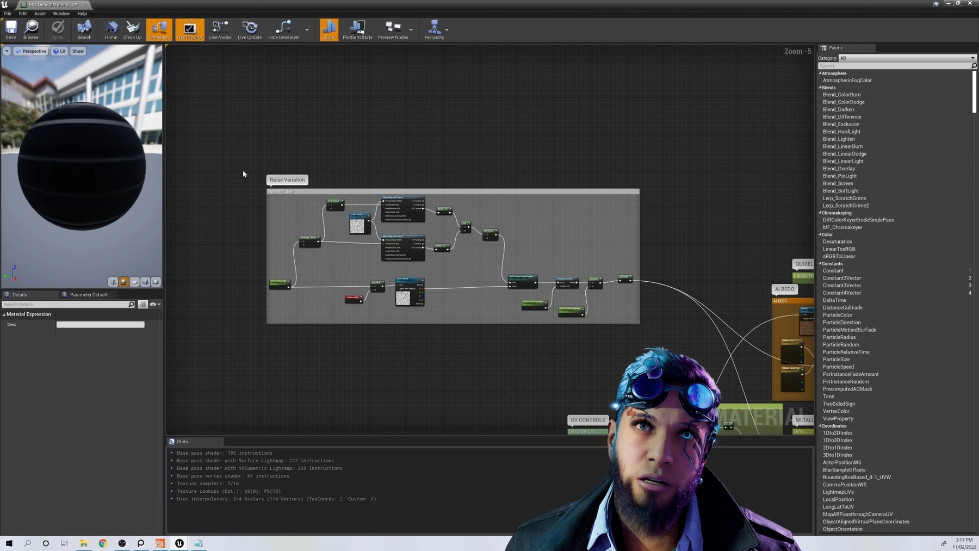Expand the Blends category in the Palette

(x=821, y=87)
